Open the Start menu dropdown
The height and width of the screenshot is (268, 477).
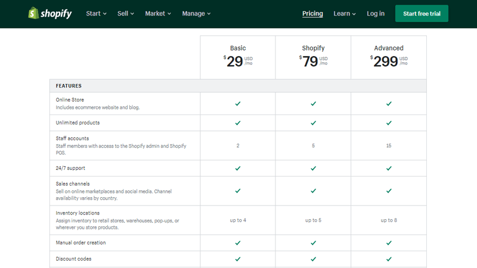point(96,13)
